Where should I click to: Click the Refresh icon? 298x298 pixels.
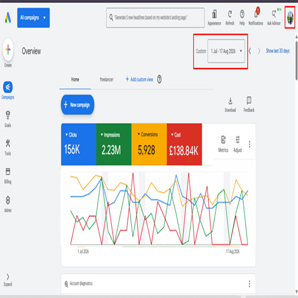click(x=230, y=18)
